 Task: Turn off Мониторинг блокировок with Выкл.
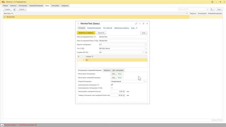[x=120, y=74]
